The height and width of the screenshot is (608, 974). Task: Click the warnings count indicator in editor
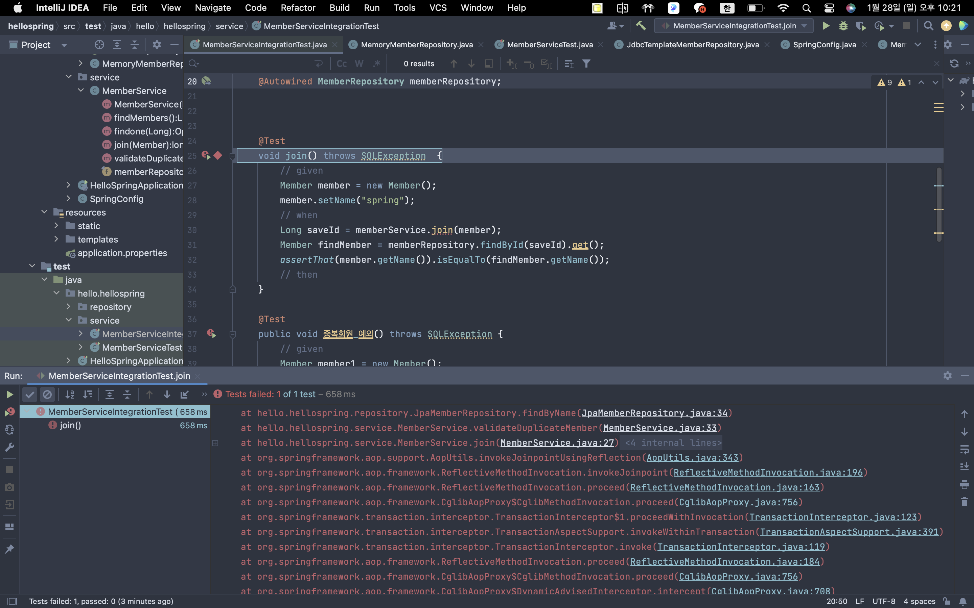894,82
